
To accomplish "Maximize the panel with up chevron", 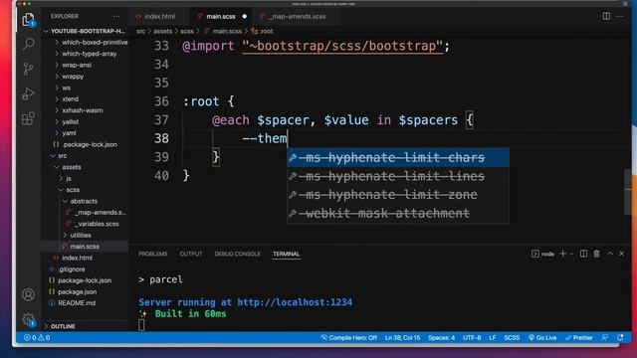I will (610, 254).
